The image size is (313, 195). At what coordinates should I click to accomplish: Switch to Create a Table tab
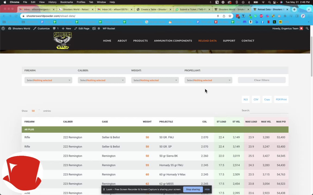click(154, 9)
